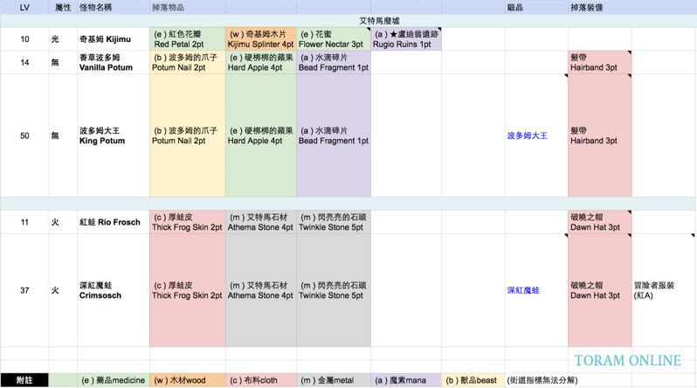Select the (街道指標無法分解) note cell
This screenshot has width=697, height=388.
pos(542,380)
